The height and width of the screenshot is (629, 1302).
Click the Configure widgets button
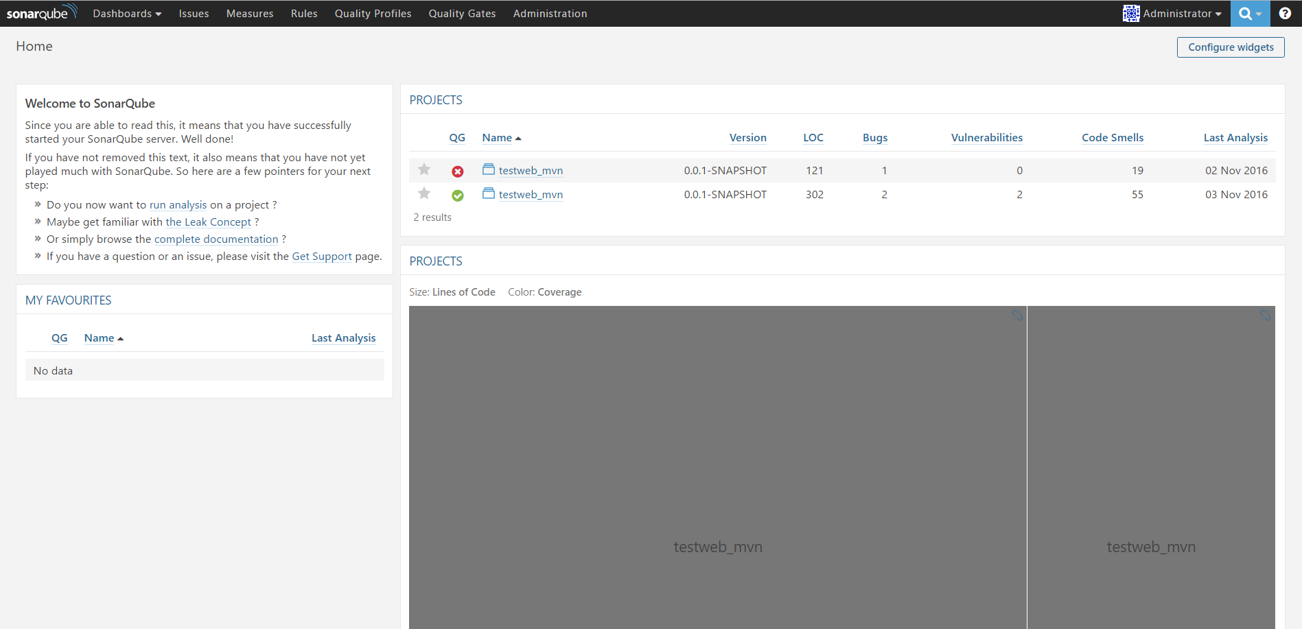(x=1231, y=47)
